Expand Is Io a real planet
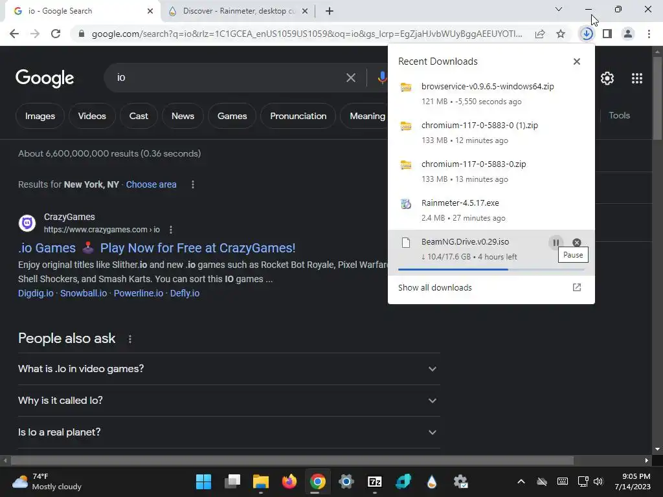 tap(229, 432)
